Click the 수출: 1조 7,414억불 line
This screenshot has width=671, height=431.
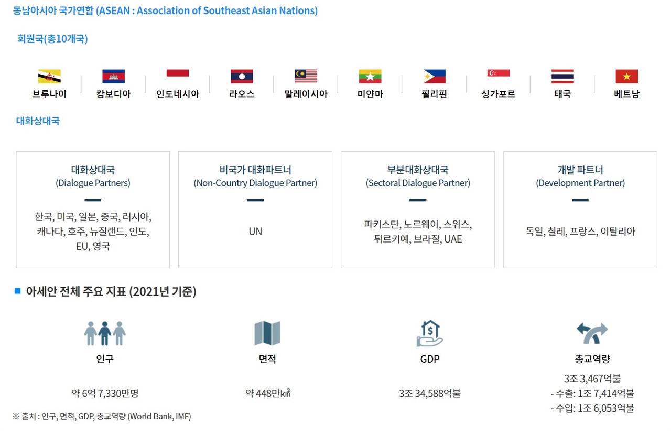[592, 393]
